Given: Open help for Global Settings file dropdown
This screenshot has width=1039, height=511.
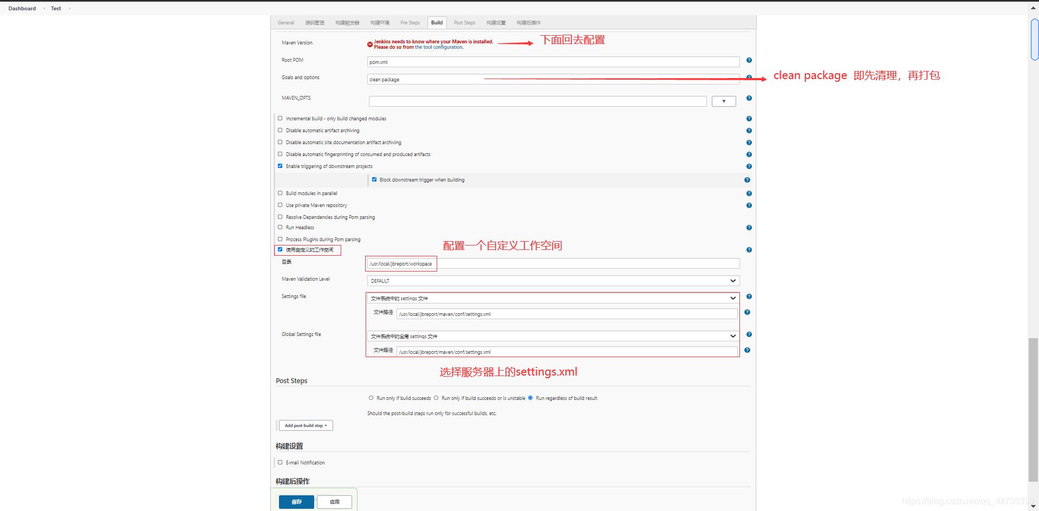Looking at the screenshot, I should [x=749, y=334].
